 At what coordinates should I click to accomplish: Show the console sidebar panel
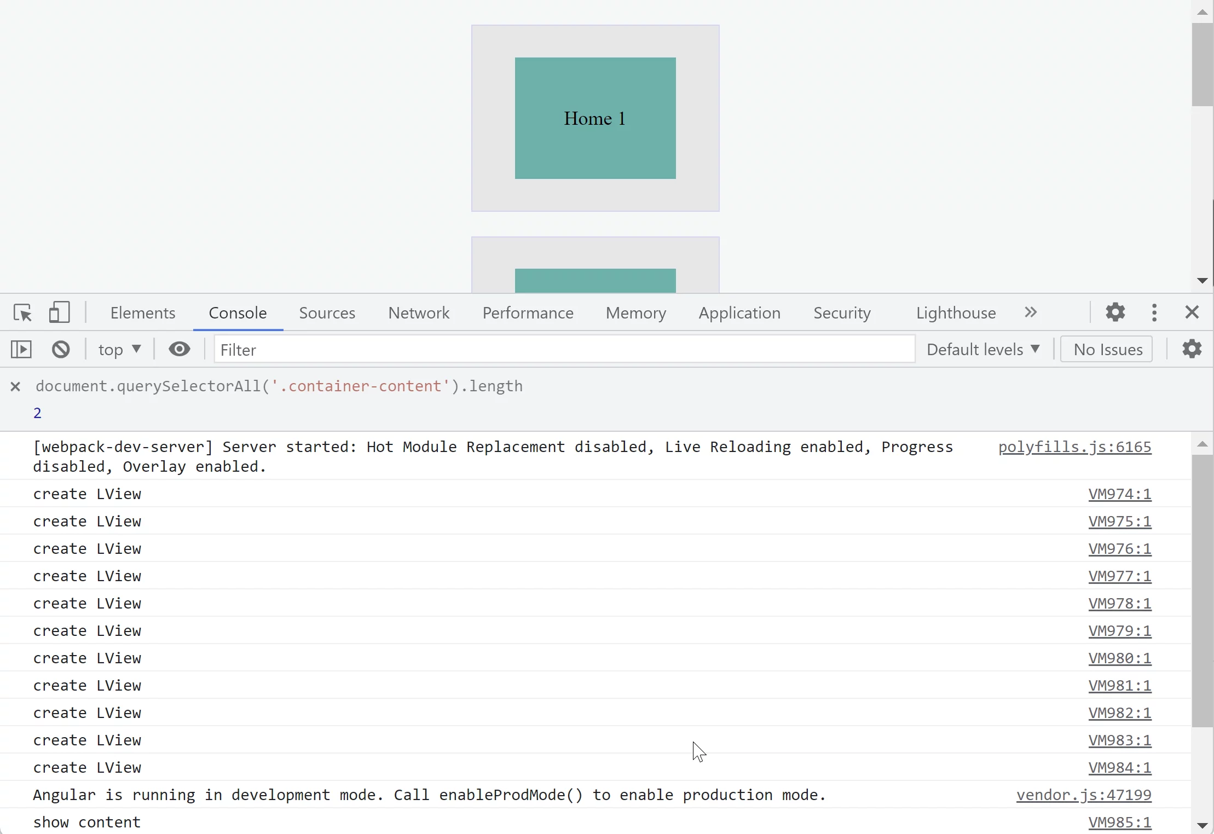tap(21, 349)
